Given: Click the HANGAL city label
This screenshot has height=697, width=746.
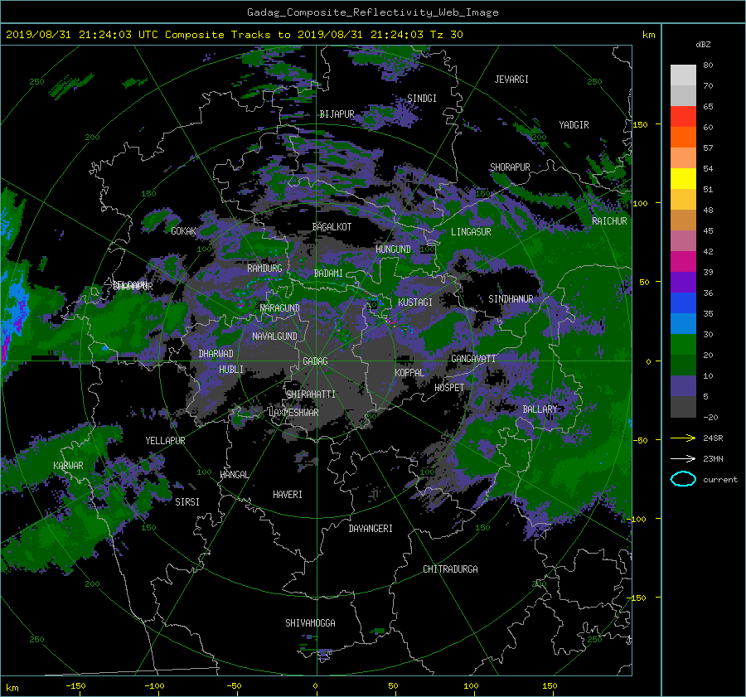Looking at the screenshot, I should [x=234, y=475].
